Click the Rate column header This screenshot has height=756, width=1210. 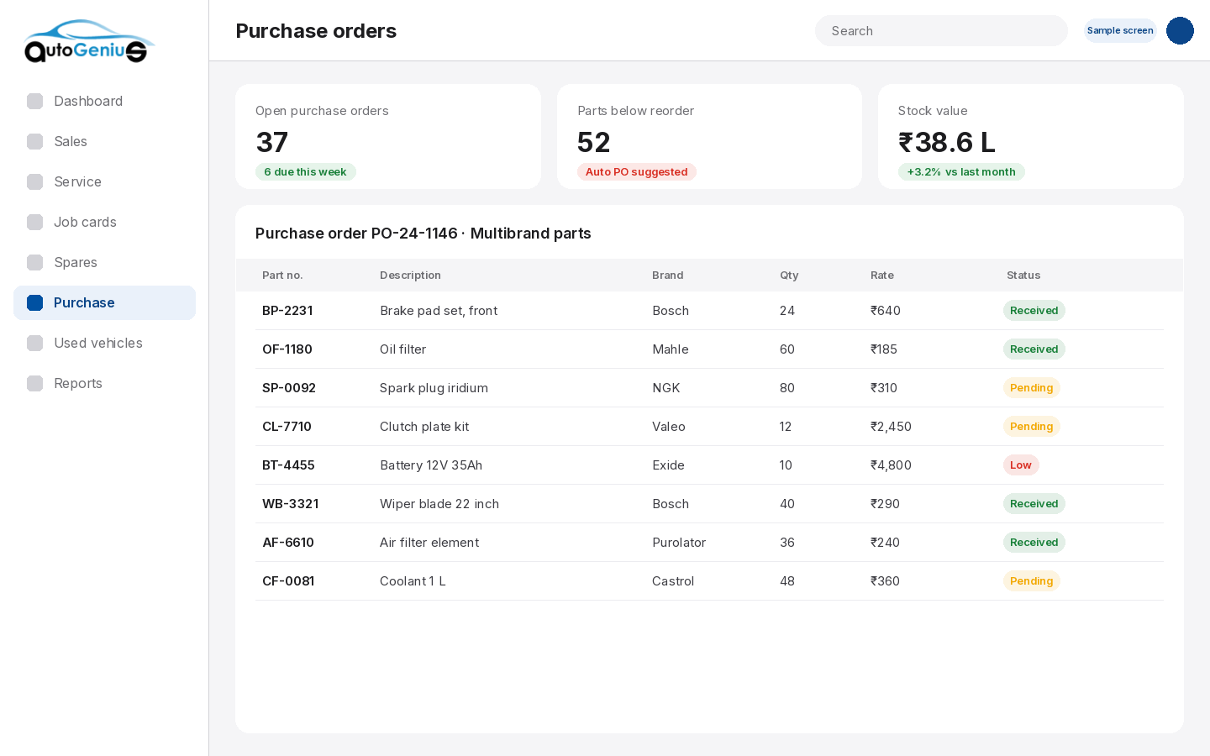882,276
